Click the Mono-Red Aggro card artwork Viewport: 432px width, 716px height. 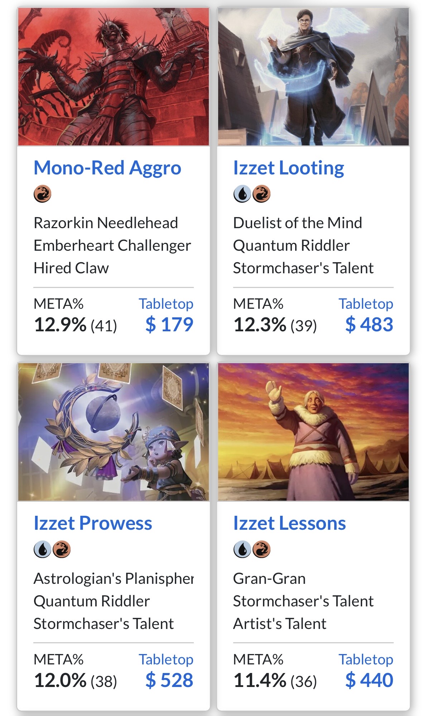pyautogui.click(x=114, y=77)
